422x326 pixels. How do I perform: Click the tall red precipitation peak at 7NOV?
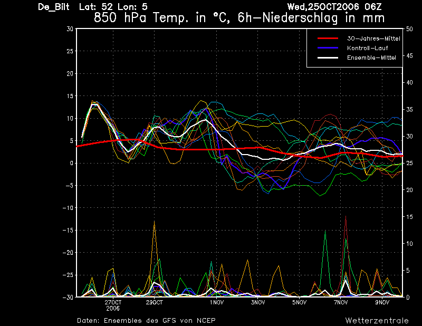tap(346, 218)
